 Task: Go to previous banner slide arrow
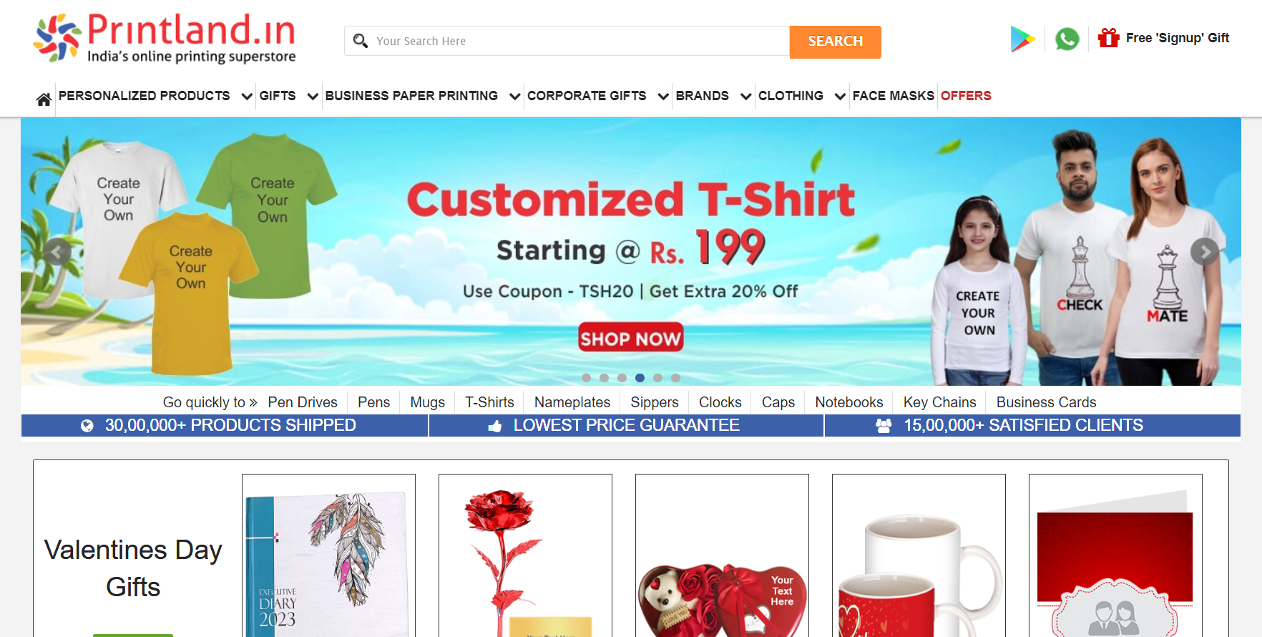[57, 251]
